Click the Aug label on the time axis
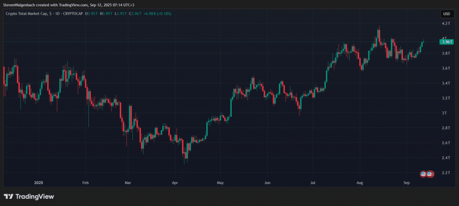This screenshot has width=459, height=206. (359, 183)
